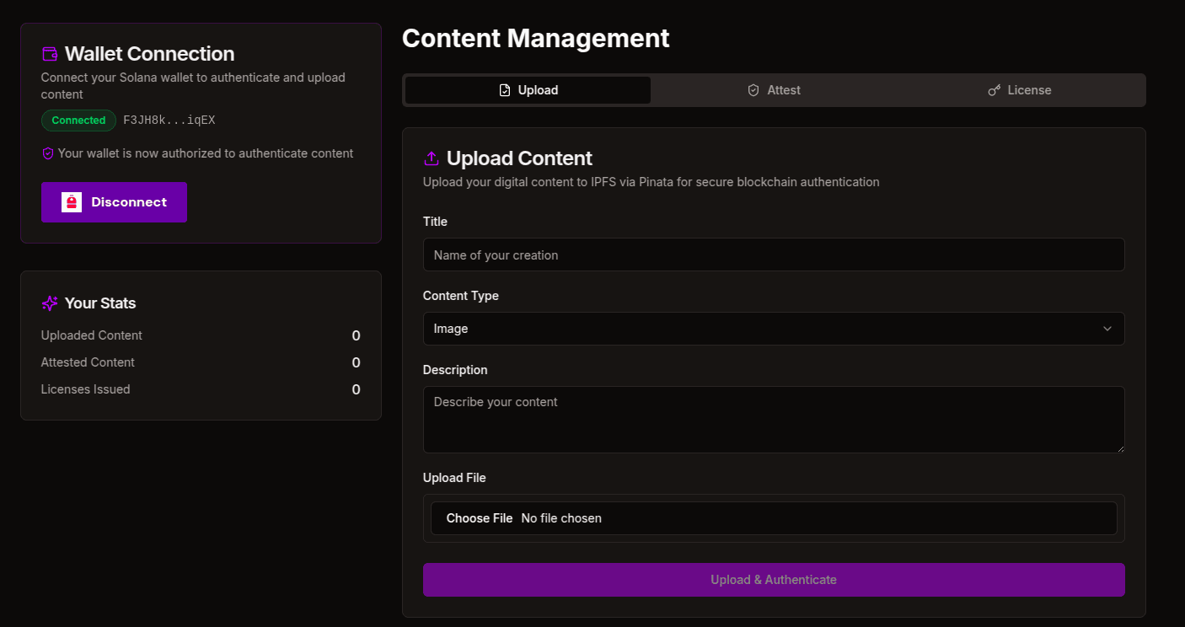This screenshot has height=627, width=1185.
Task: Focus the Title input field
Action: tap(773, 255)
